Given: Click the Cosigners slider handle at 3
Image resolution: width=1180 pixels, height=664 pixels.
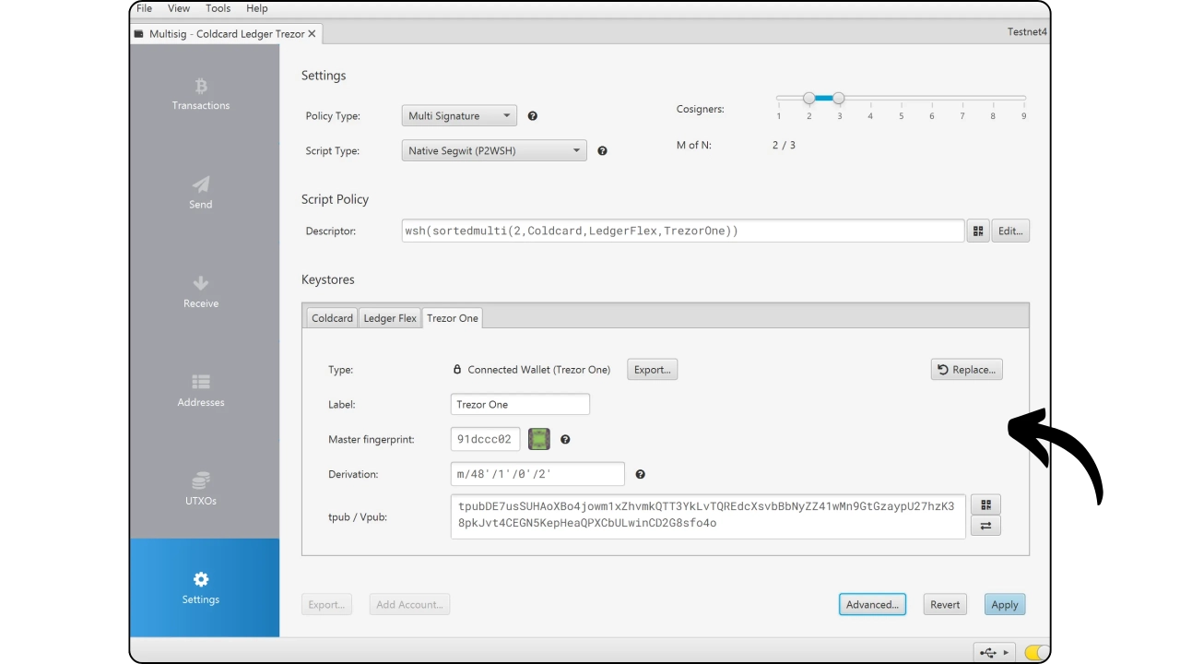Looking at the screenshot, I should pyautogui.click(x=839, y=98).
